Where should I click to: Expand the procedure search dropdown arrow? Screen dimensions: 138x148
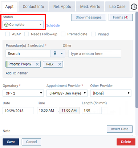pyautogui.click(x=62, y=53)
